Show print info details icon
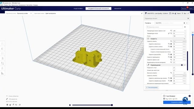 pyautogui.click(x=189, y=96)
